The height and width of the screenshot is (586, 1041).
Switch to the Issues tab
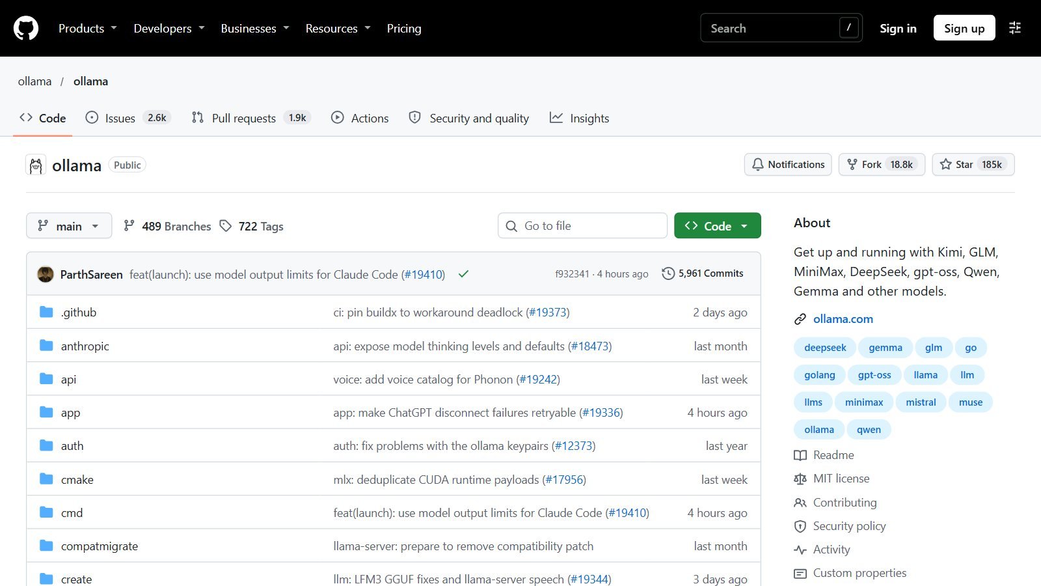point(128,118)
